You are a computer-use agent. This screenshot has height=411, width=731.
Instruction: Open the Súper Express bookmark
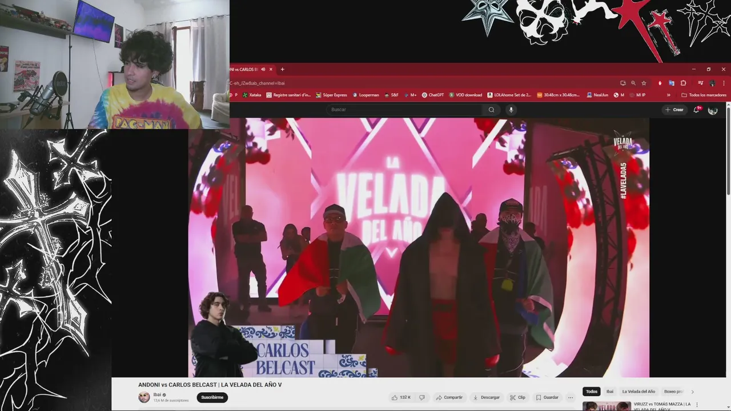331,95
